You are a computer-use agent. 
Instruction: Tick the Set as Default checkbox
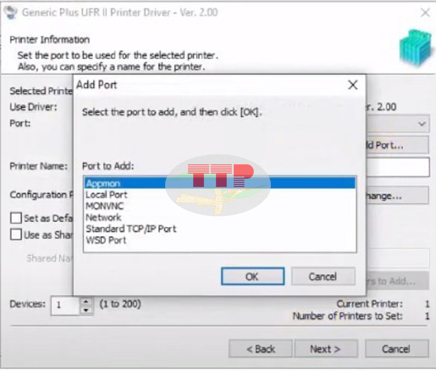click(16, 218)
